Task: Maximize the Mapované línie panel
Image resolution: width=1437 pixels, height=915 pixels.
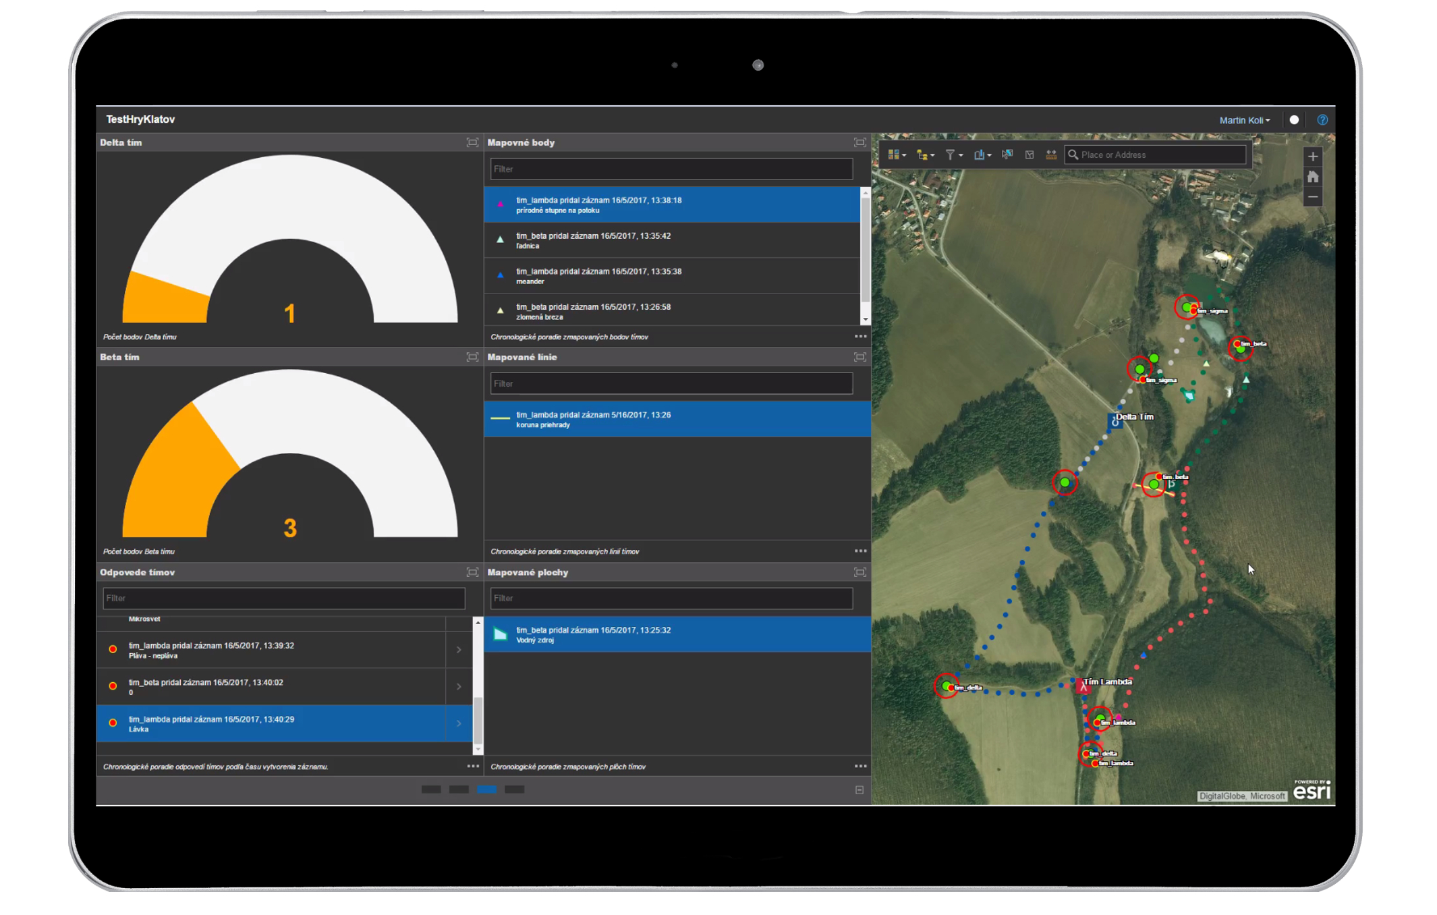Action: [x=860, y=357]
